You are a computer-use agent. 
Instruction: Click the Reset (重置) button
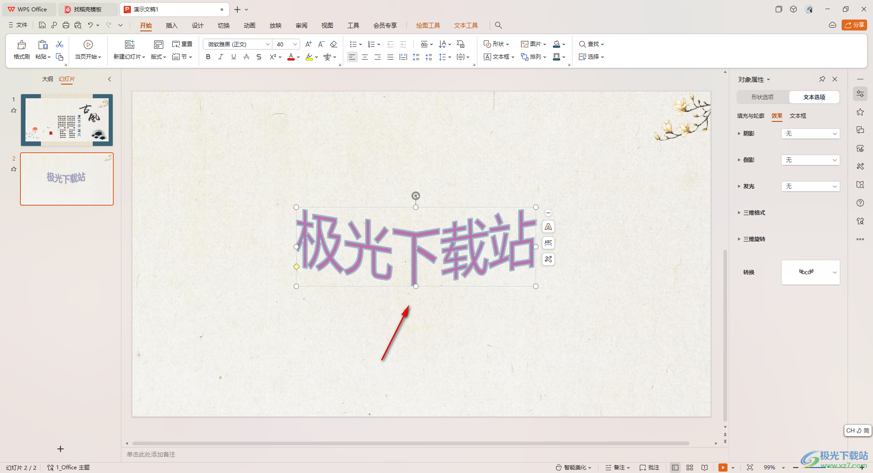(x=182, y=44)
